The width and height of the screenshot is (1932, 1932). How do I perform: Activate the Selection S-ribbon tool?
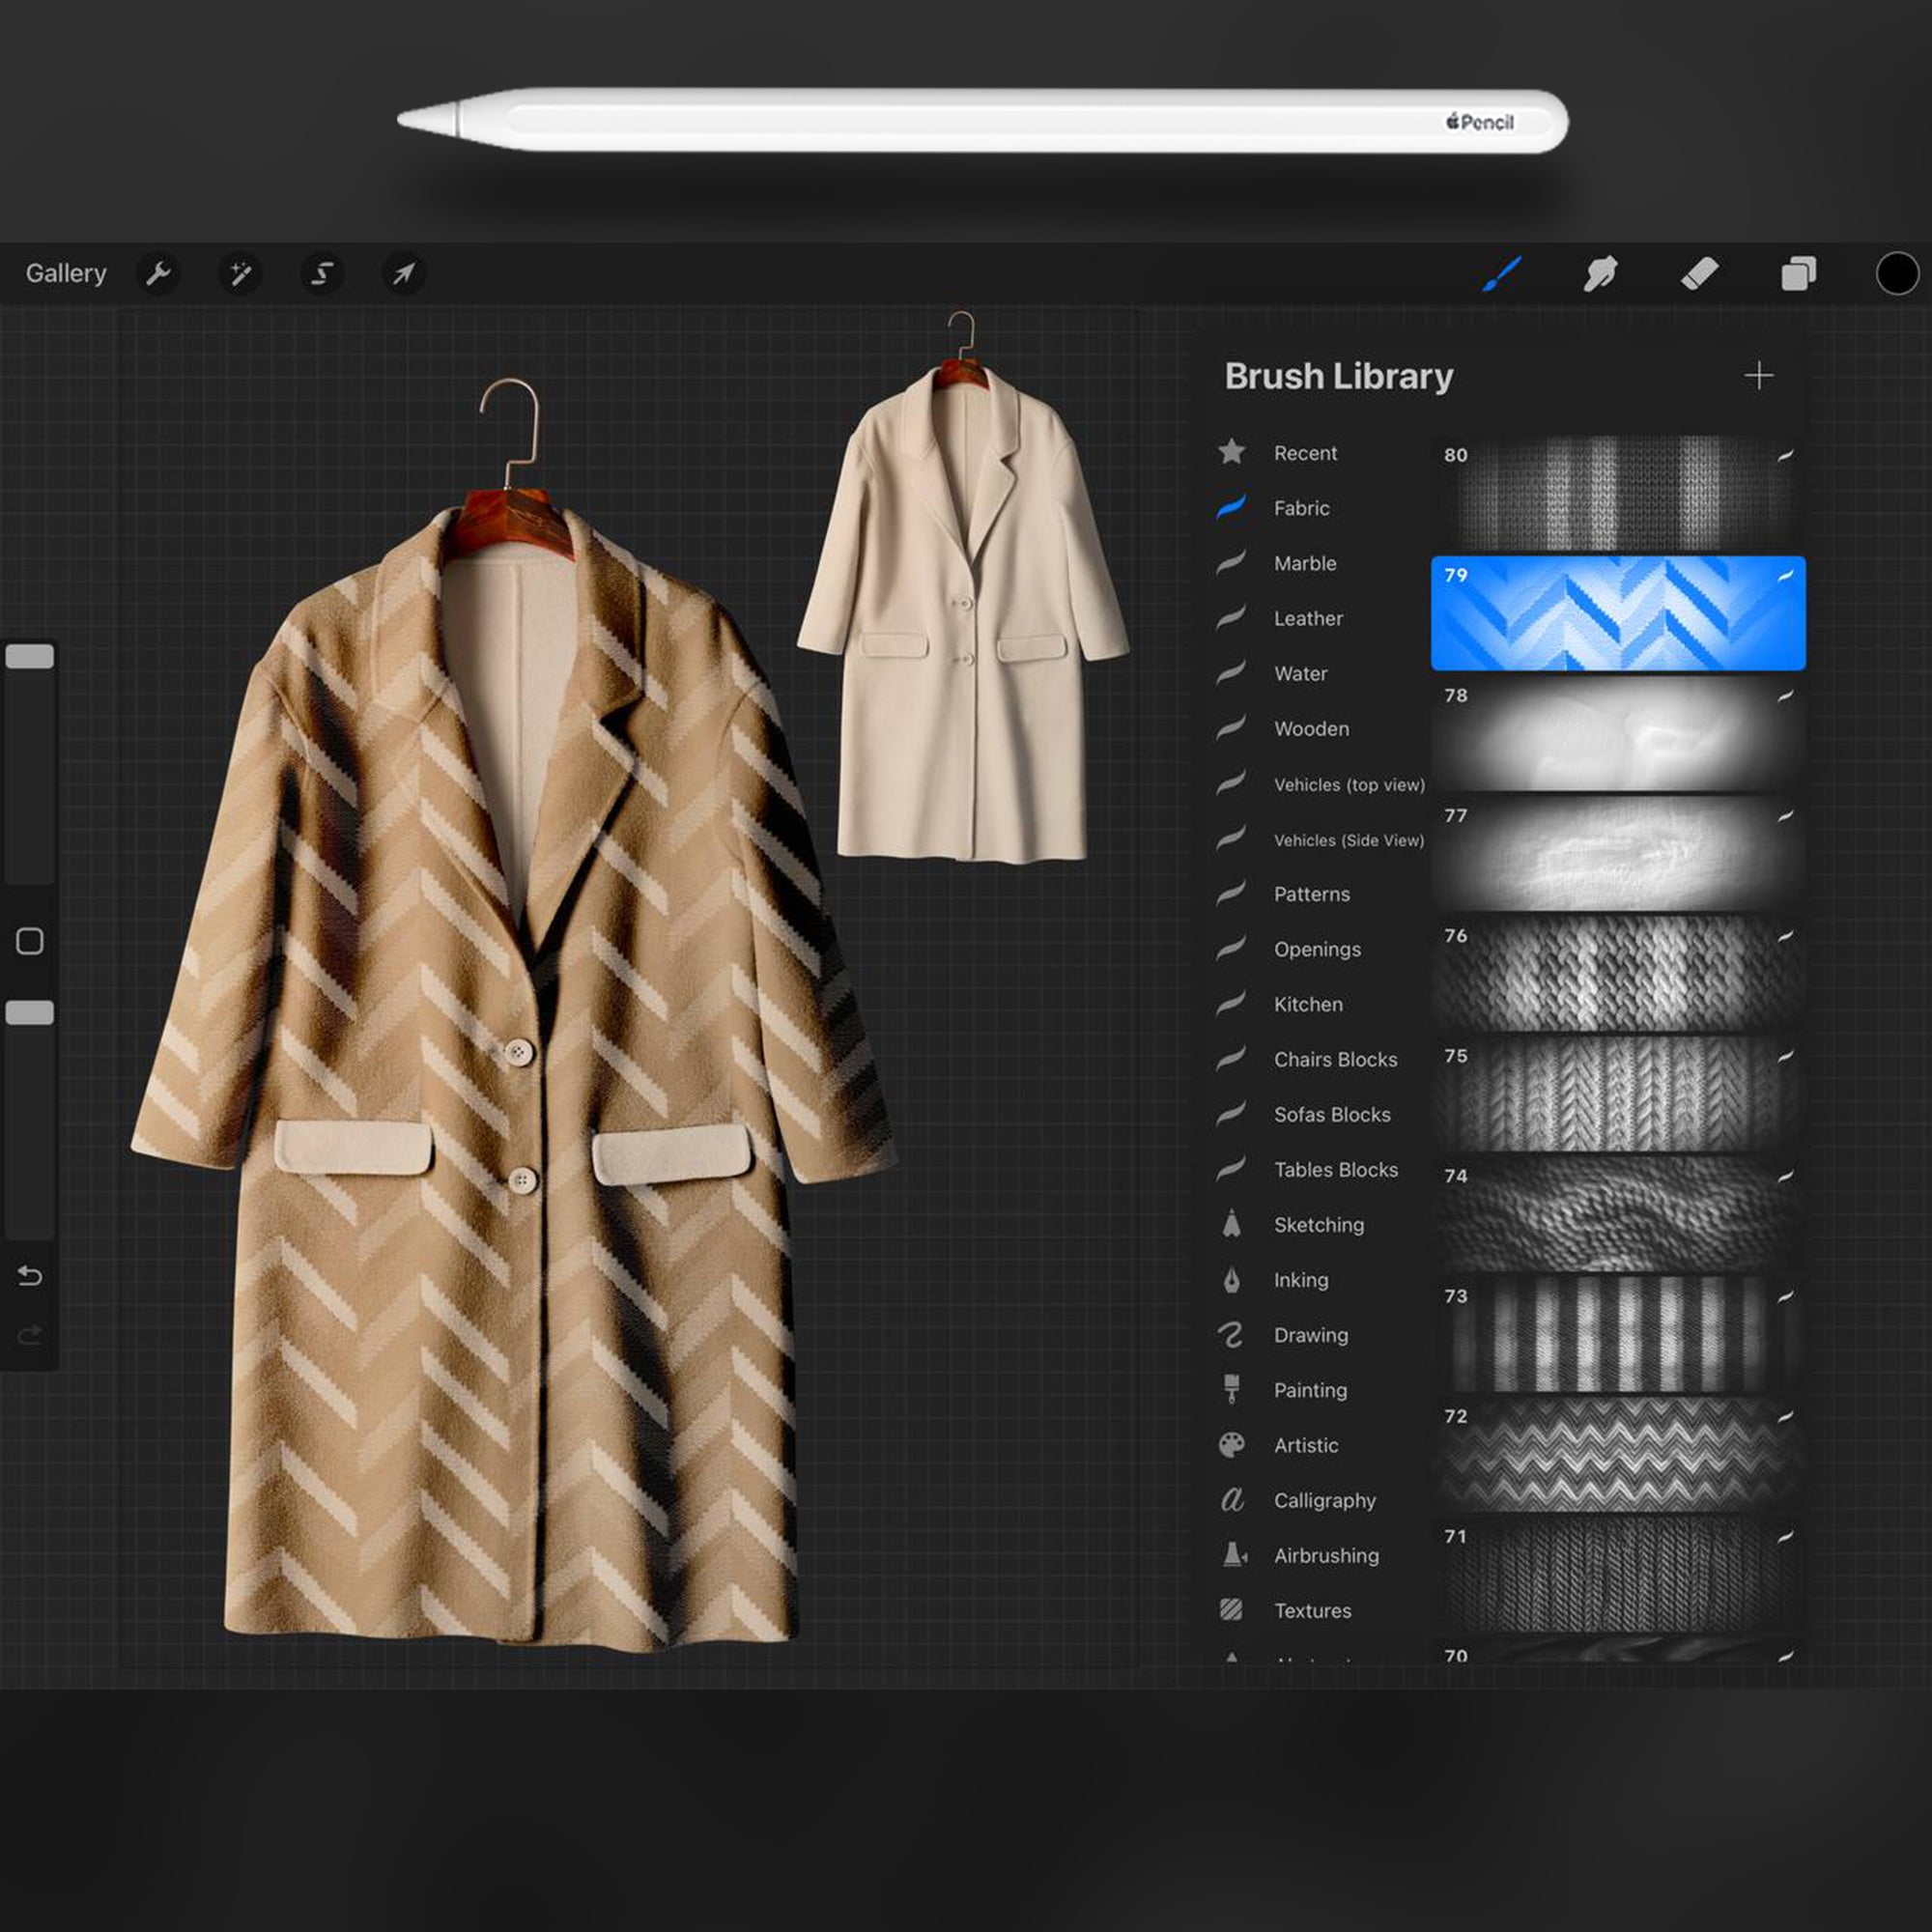coord(322,274)
